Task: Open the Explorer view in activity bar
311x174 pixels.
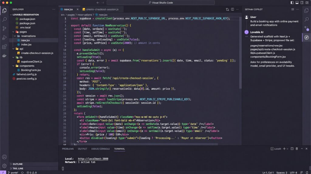Action: [4, 10]
